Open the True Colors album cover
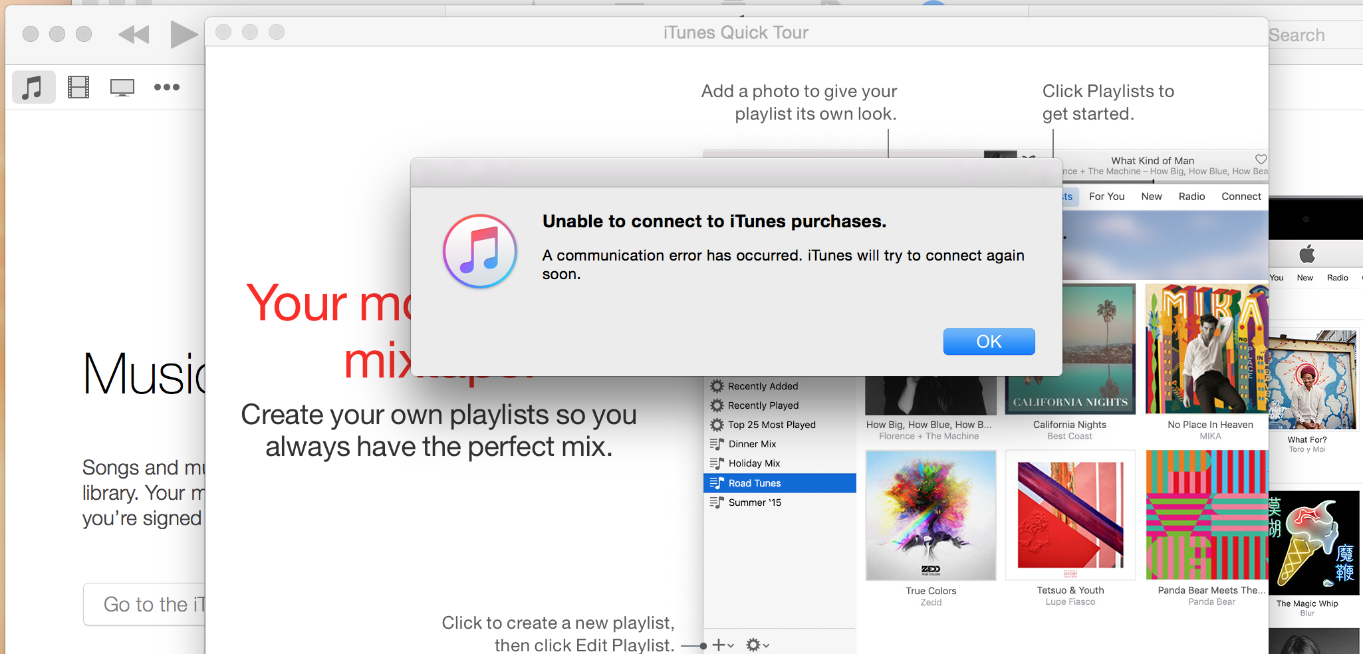1363x654 pixels. pos(931,515)
